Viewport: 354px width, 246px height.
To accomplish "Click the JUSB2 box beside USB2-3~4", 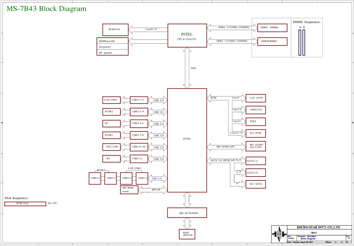I will tap(111, 112).
